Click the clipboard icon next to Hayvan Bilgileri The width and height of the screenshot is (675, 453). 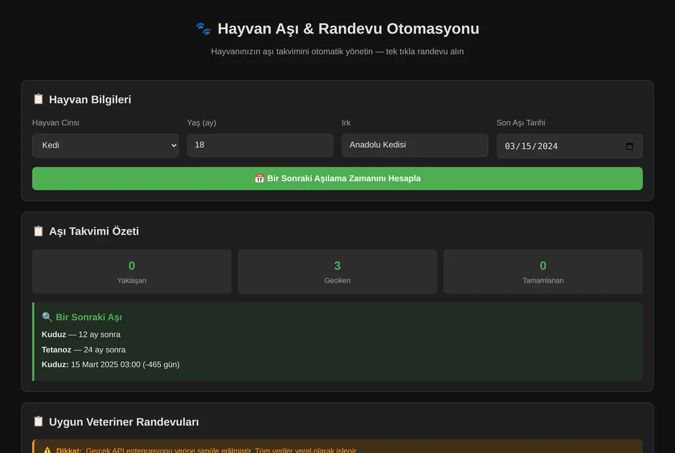click(38, 99)
